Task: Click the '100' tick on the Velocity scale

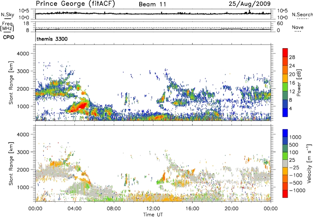Action: point(294,152)
